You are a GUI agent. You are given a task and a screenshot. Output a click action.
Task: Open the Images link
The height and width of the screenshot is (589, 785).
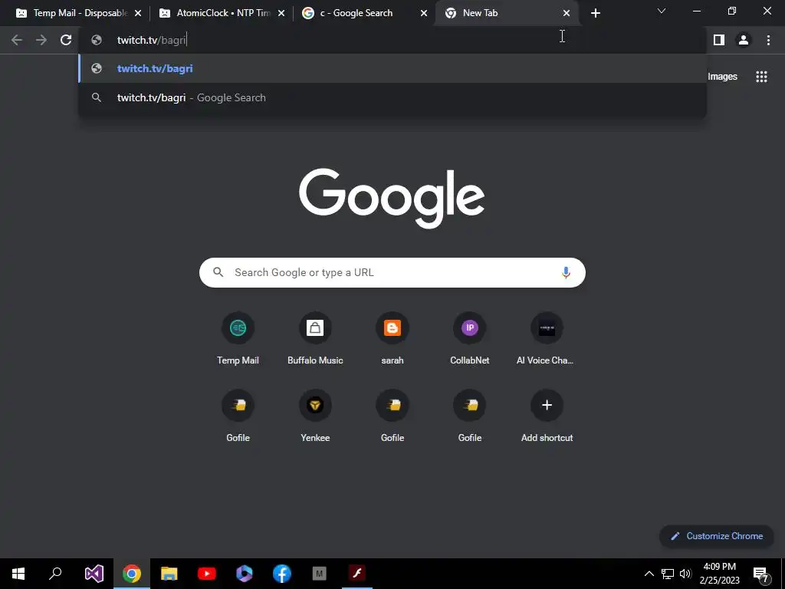point(722,77)
